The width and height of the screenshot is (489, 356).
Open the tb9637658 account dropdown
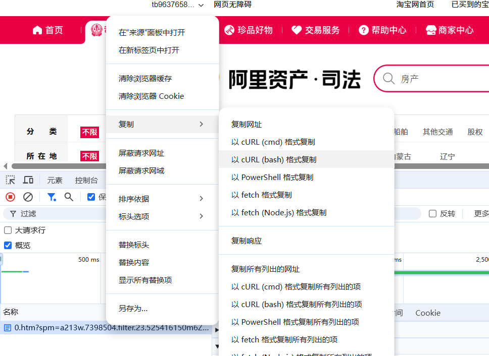coord(178,5)
